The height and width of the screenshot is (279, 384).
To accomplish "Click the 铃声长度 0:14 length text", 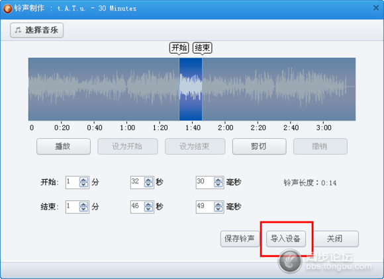I will pos(310,183).
